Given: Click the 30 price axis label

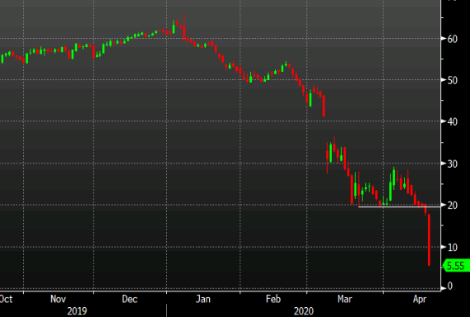Looking at the screenshot, I should click(x=453, y=164).
